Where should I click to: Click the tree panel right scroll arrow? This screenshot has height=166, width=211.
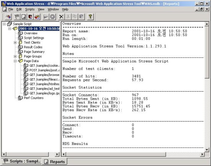57,154
